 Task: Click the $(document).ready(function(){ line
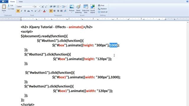pyautogui.click(x=44, y=36)
